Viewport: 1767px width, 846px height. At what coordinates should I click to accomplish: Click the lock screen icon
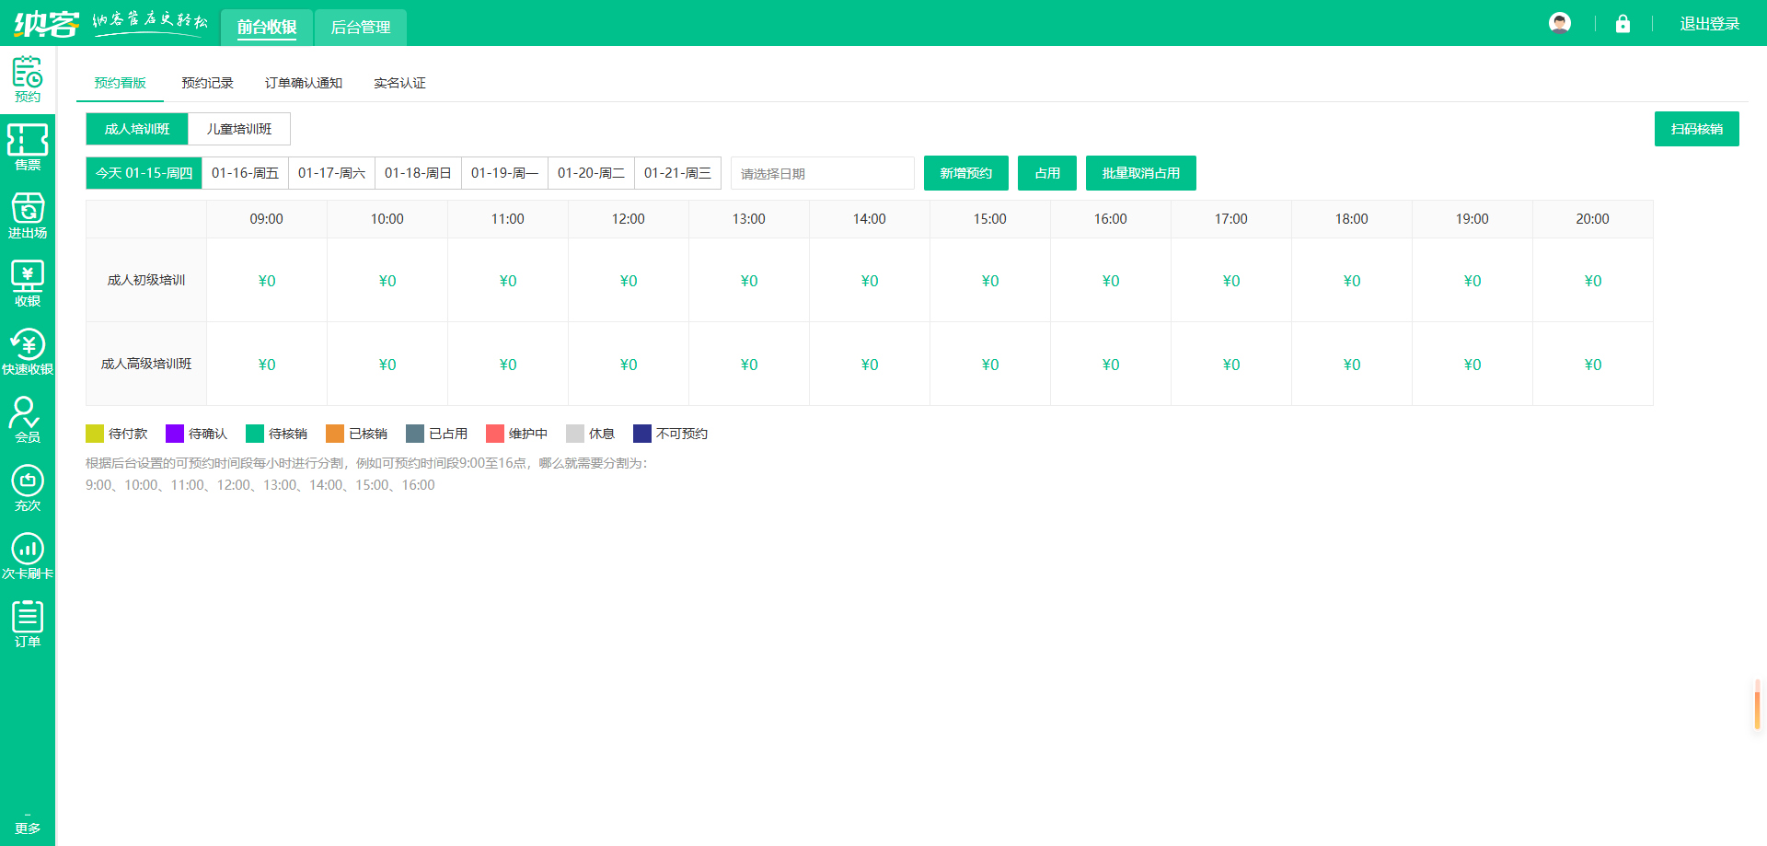(x=1623, y=24)
